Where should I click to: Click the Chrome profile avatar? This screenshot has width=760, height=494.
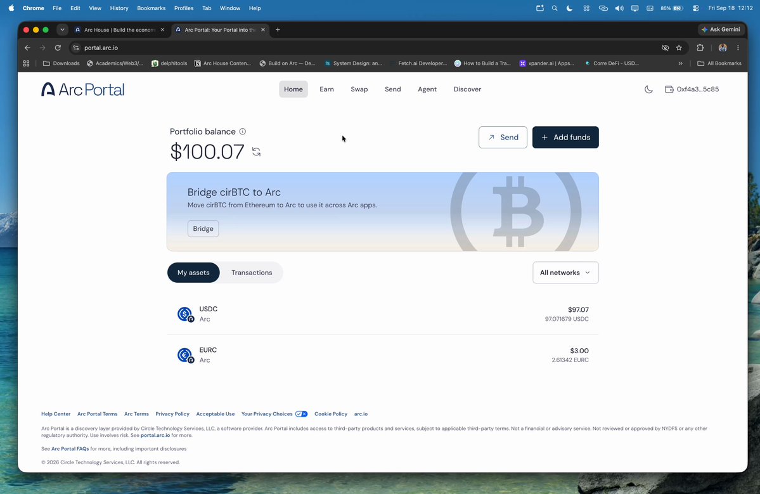(x=723, y=48)
